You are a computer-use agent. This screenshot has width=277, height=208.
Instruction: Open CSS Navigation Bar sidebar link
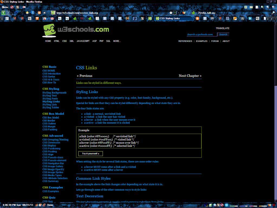tap(53, 163)
